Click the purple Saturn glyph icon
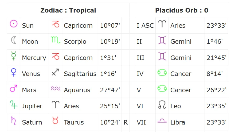The width and height of the screenshot is (231, 132). (13, 121)
